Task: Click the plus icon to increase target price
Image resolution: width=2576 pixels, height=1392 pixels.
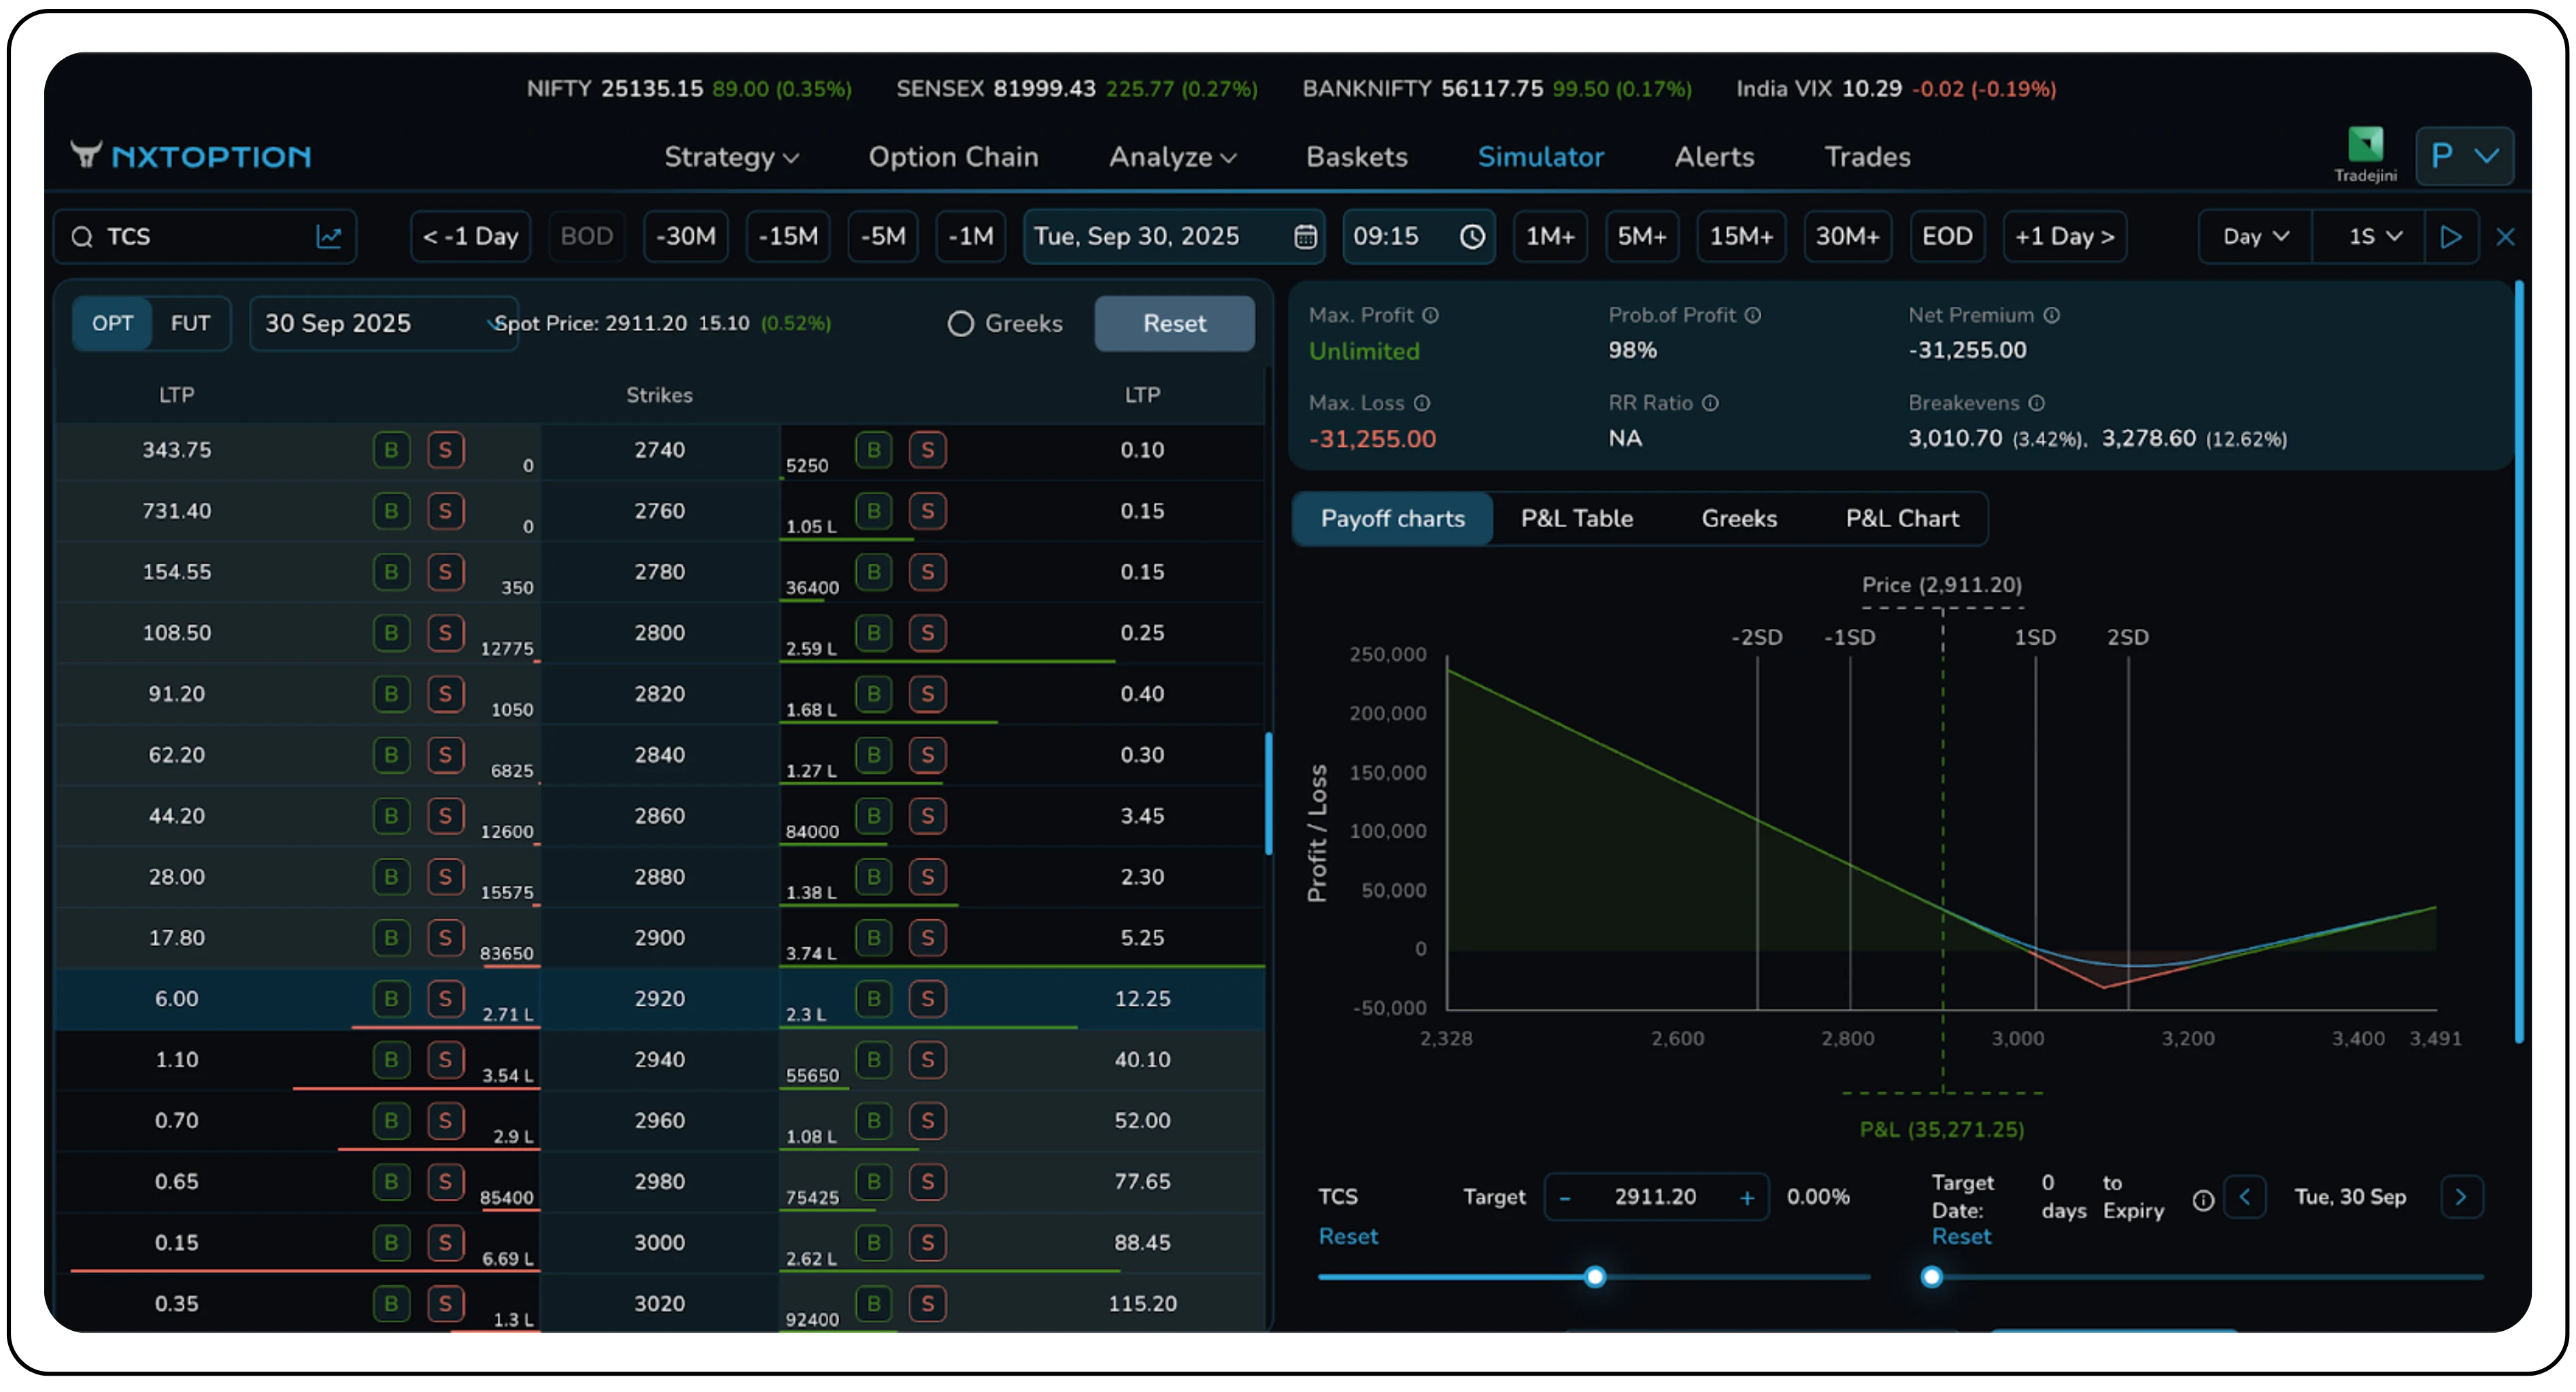Action: click(1747, 1198)
